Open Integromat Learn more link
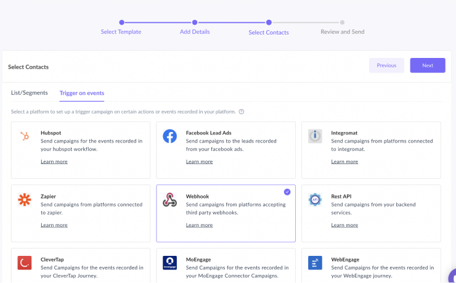Image resolution: width=456 pixels, height=283 pixels. (x=344, y=162)
